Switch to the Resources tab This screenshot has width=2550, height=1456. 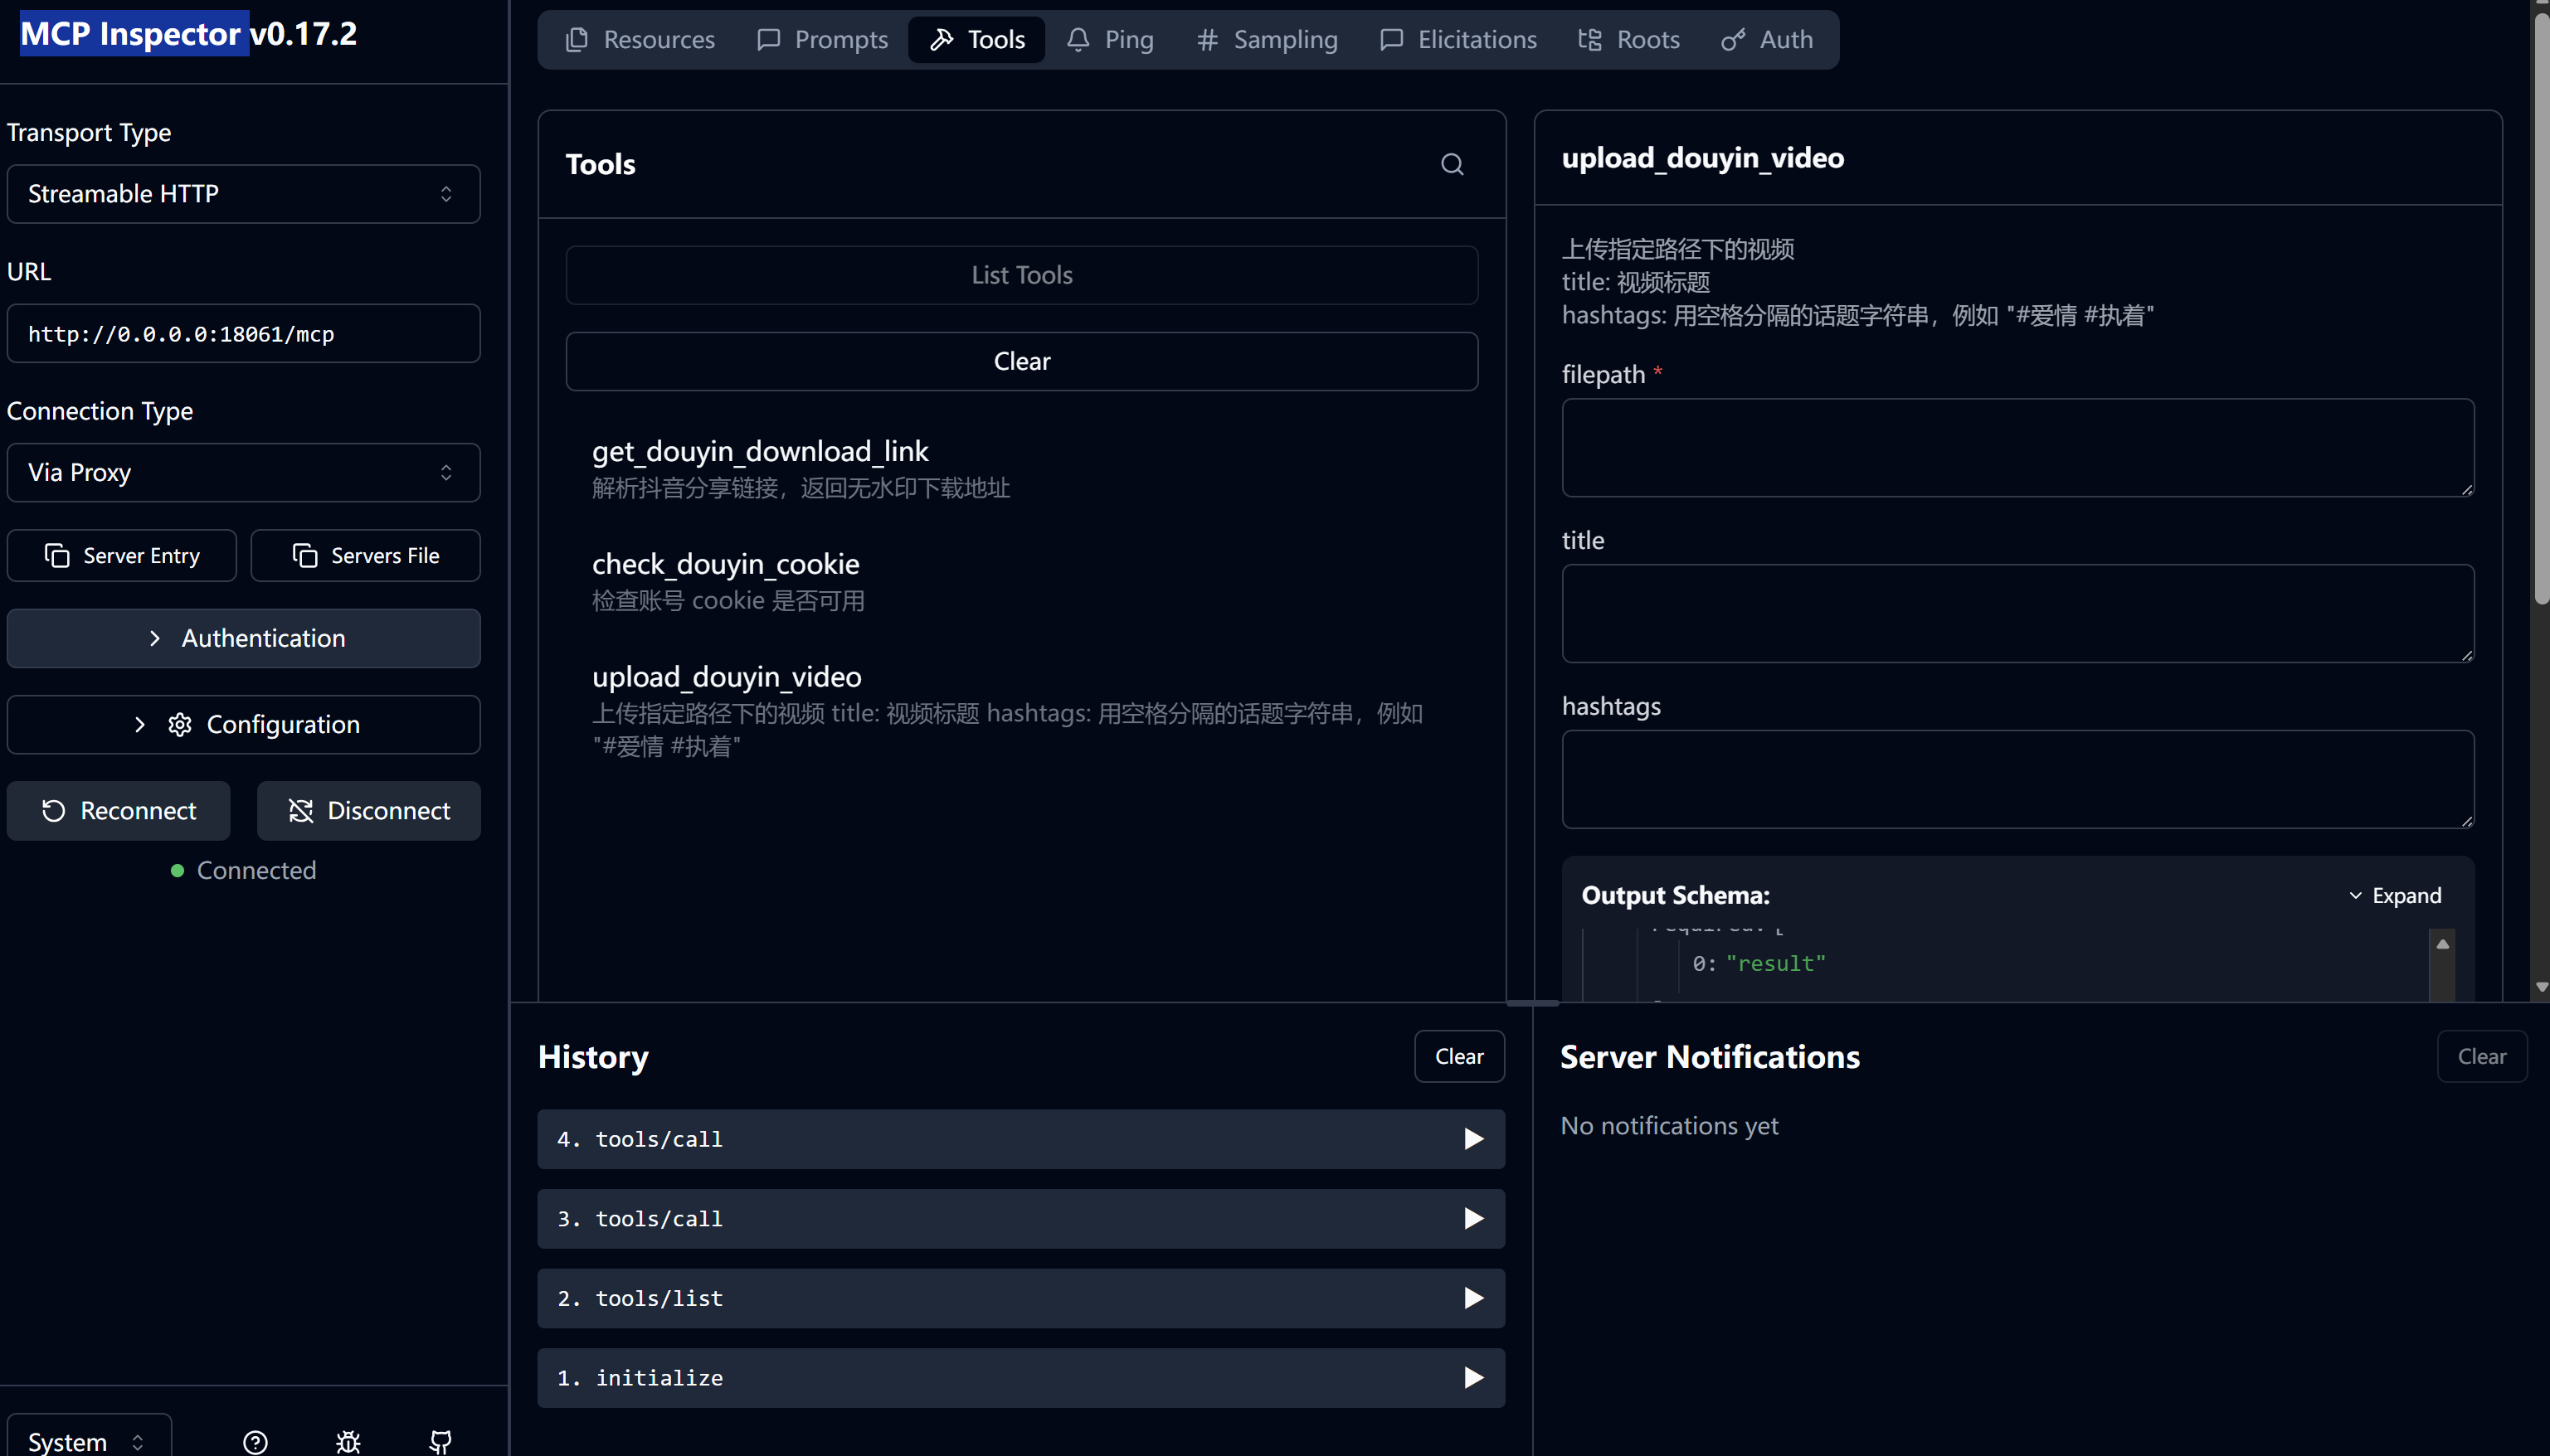click(x=640, y=40)
